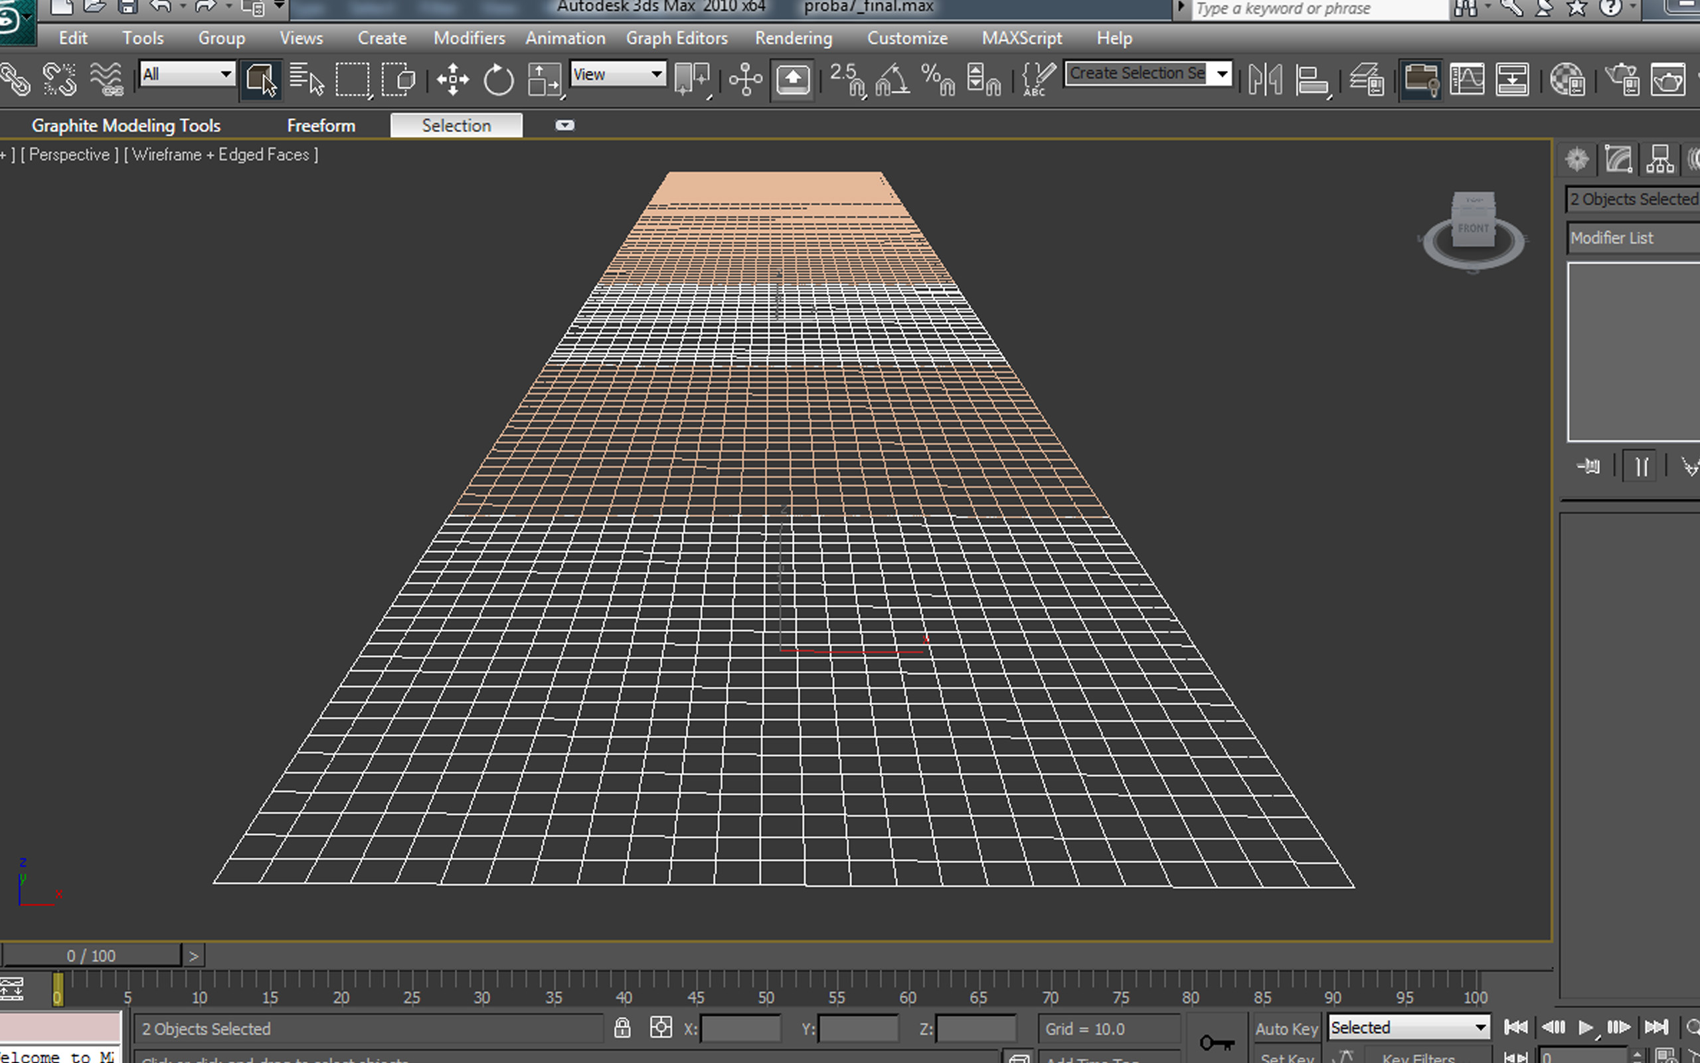Click the X coordinate input field

click(740, 1028)
